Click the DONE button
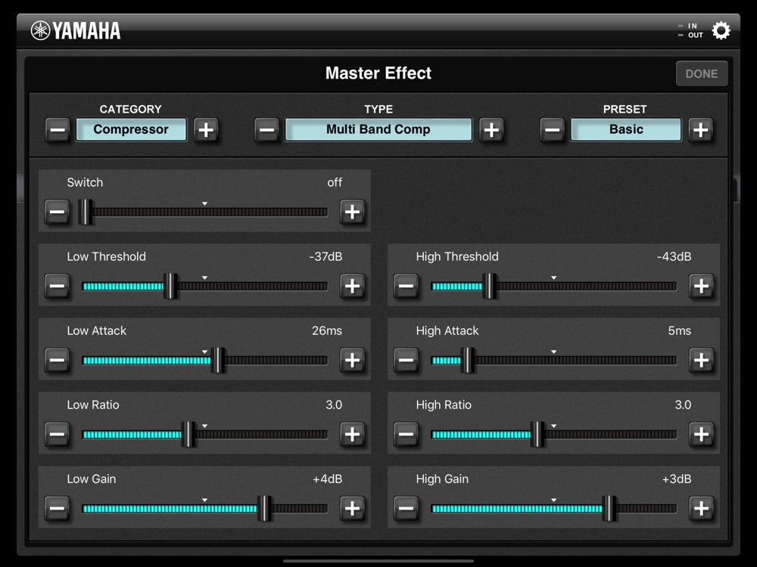 pyautogui.click(x=702, y=74)
